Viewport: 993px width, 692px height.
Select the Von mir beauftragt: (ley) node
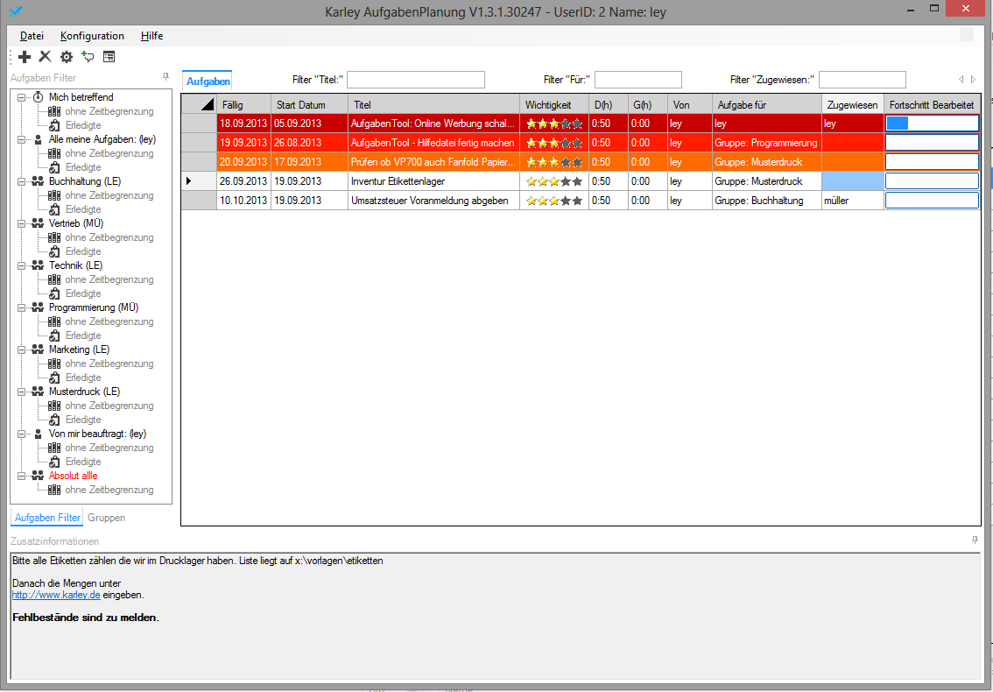[x=97, y=434]
